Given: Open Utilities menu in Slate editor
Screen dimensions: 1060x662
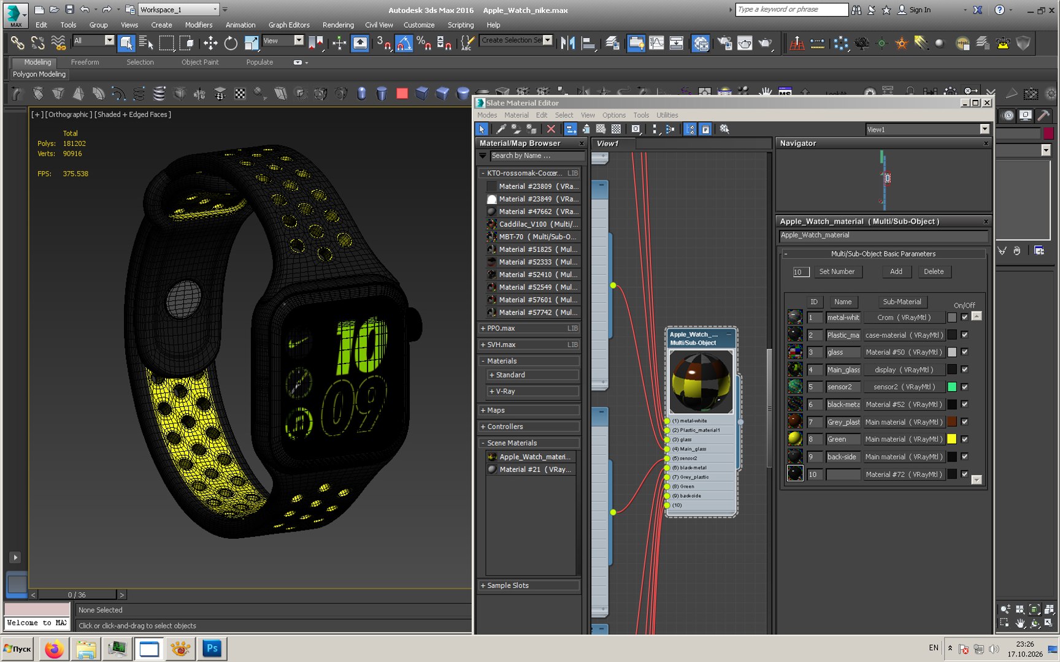Looking at the screenshot, I should click(667, 115).
